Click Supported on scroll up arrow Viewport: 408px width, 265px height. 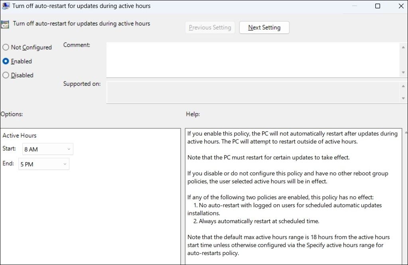404,86
